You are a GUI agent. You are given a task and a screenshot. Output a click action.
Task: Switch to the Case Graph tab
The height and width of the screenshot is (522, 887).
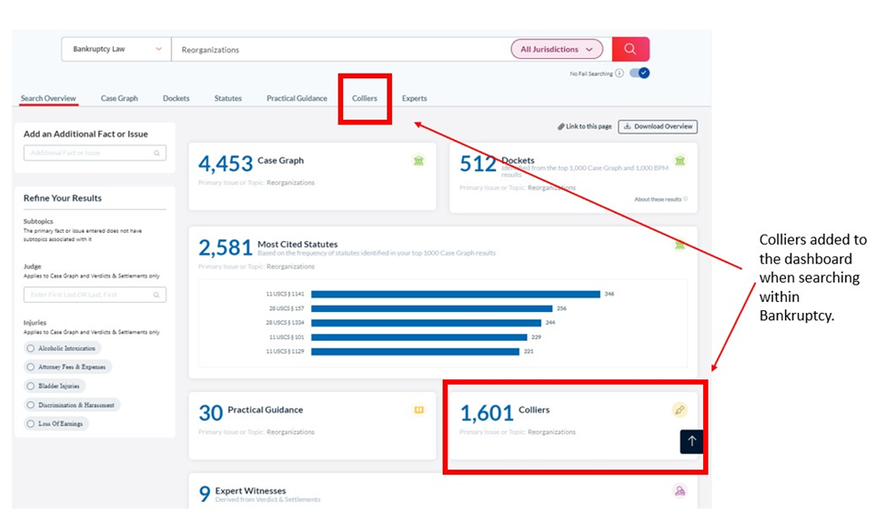coord(119,98)
